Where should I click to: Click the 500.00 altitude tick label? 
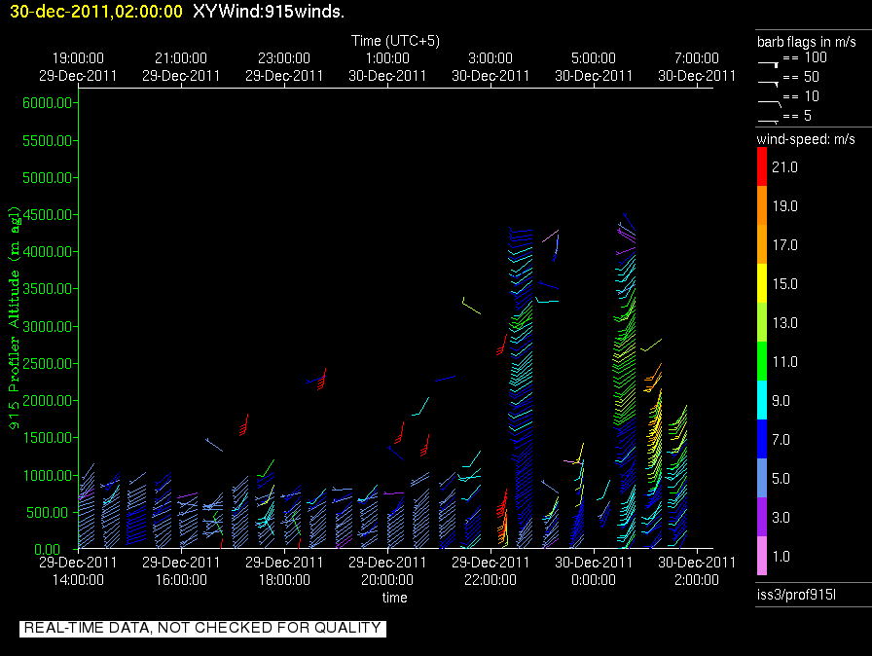(x=51, y=512)
